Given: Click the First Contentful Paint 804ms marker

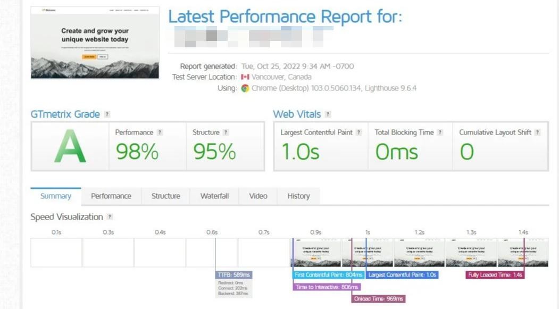Looking at the screenshot, I should point(329,275).
